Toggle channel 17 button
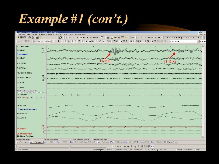This screenshot has width=219, height=164. pos(113,41)
